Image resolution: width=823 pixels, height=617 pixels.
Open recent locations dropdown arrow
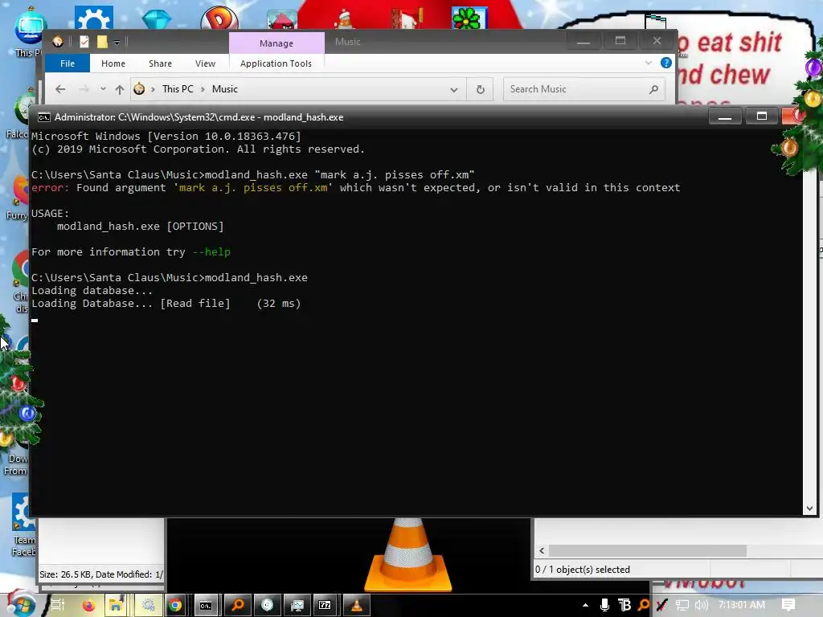[x=103, y=89]
